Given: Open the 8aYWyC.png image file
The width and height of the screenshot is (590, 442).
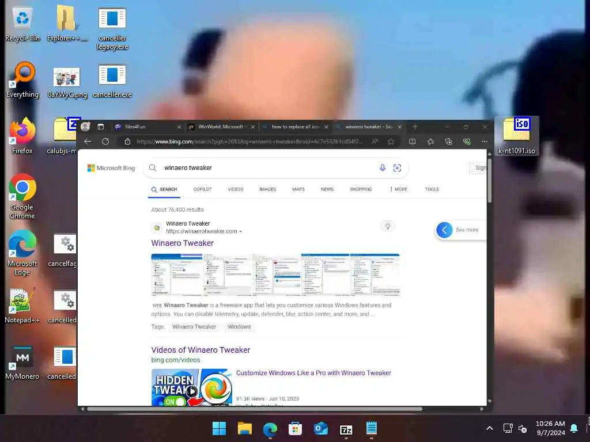Looking at the screenshot, I should pos(67,83).
